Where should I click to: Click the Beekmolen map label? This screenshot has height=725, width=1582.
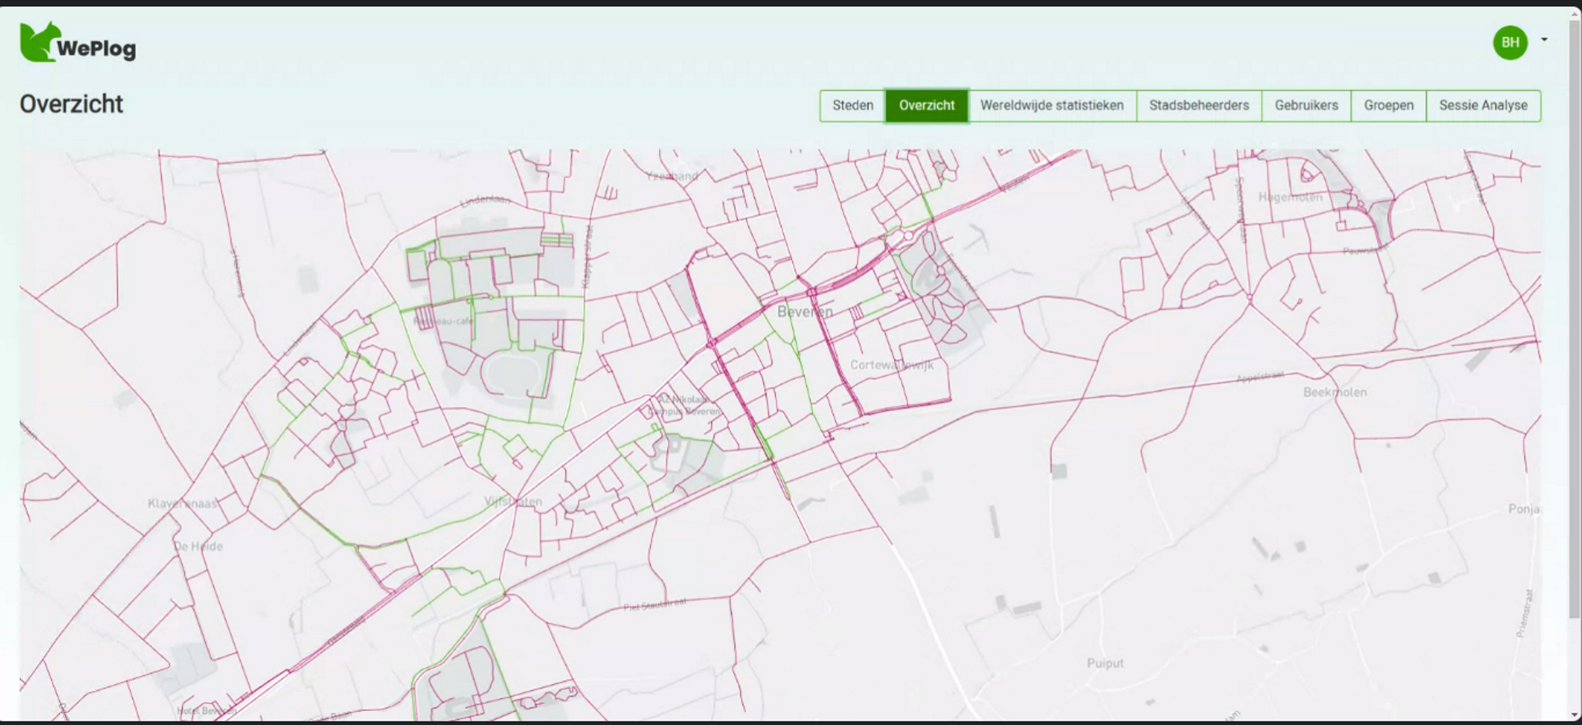(x=1335, y=392)
